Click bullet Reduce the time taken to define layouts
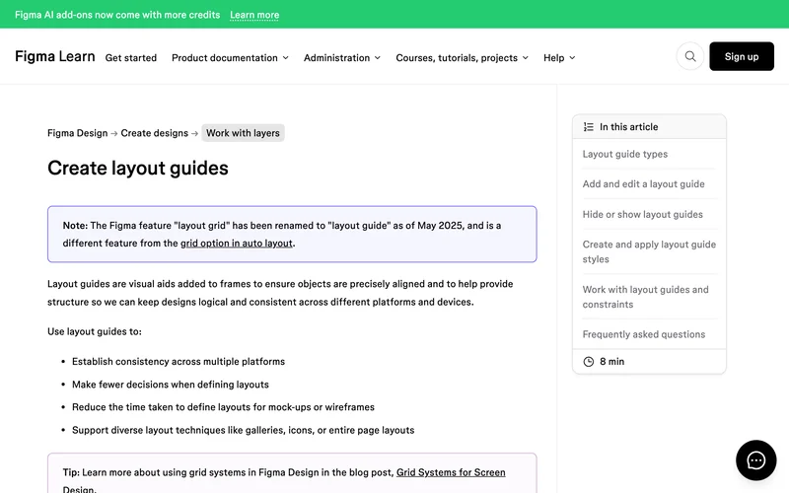Screen dimensions: 789x493 223,407
